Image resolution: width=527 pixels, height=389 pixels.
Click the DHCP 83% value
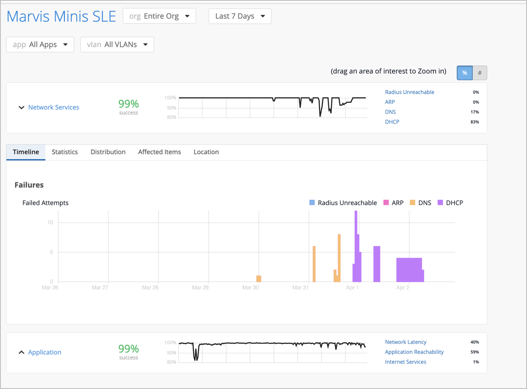coord(474,122)
